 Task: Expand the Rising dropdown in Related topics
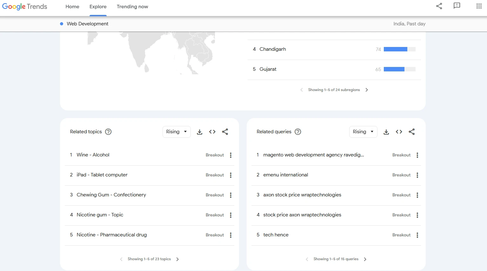click(x=177, y=132)
